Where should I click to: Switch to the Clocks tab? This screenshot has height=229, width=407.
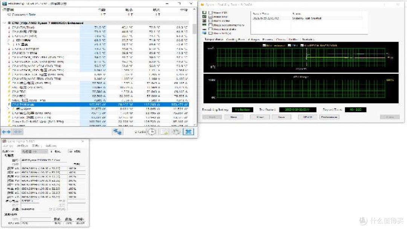pos(281,40)
